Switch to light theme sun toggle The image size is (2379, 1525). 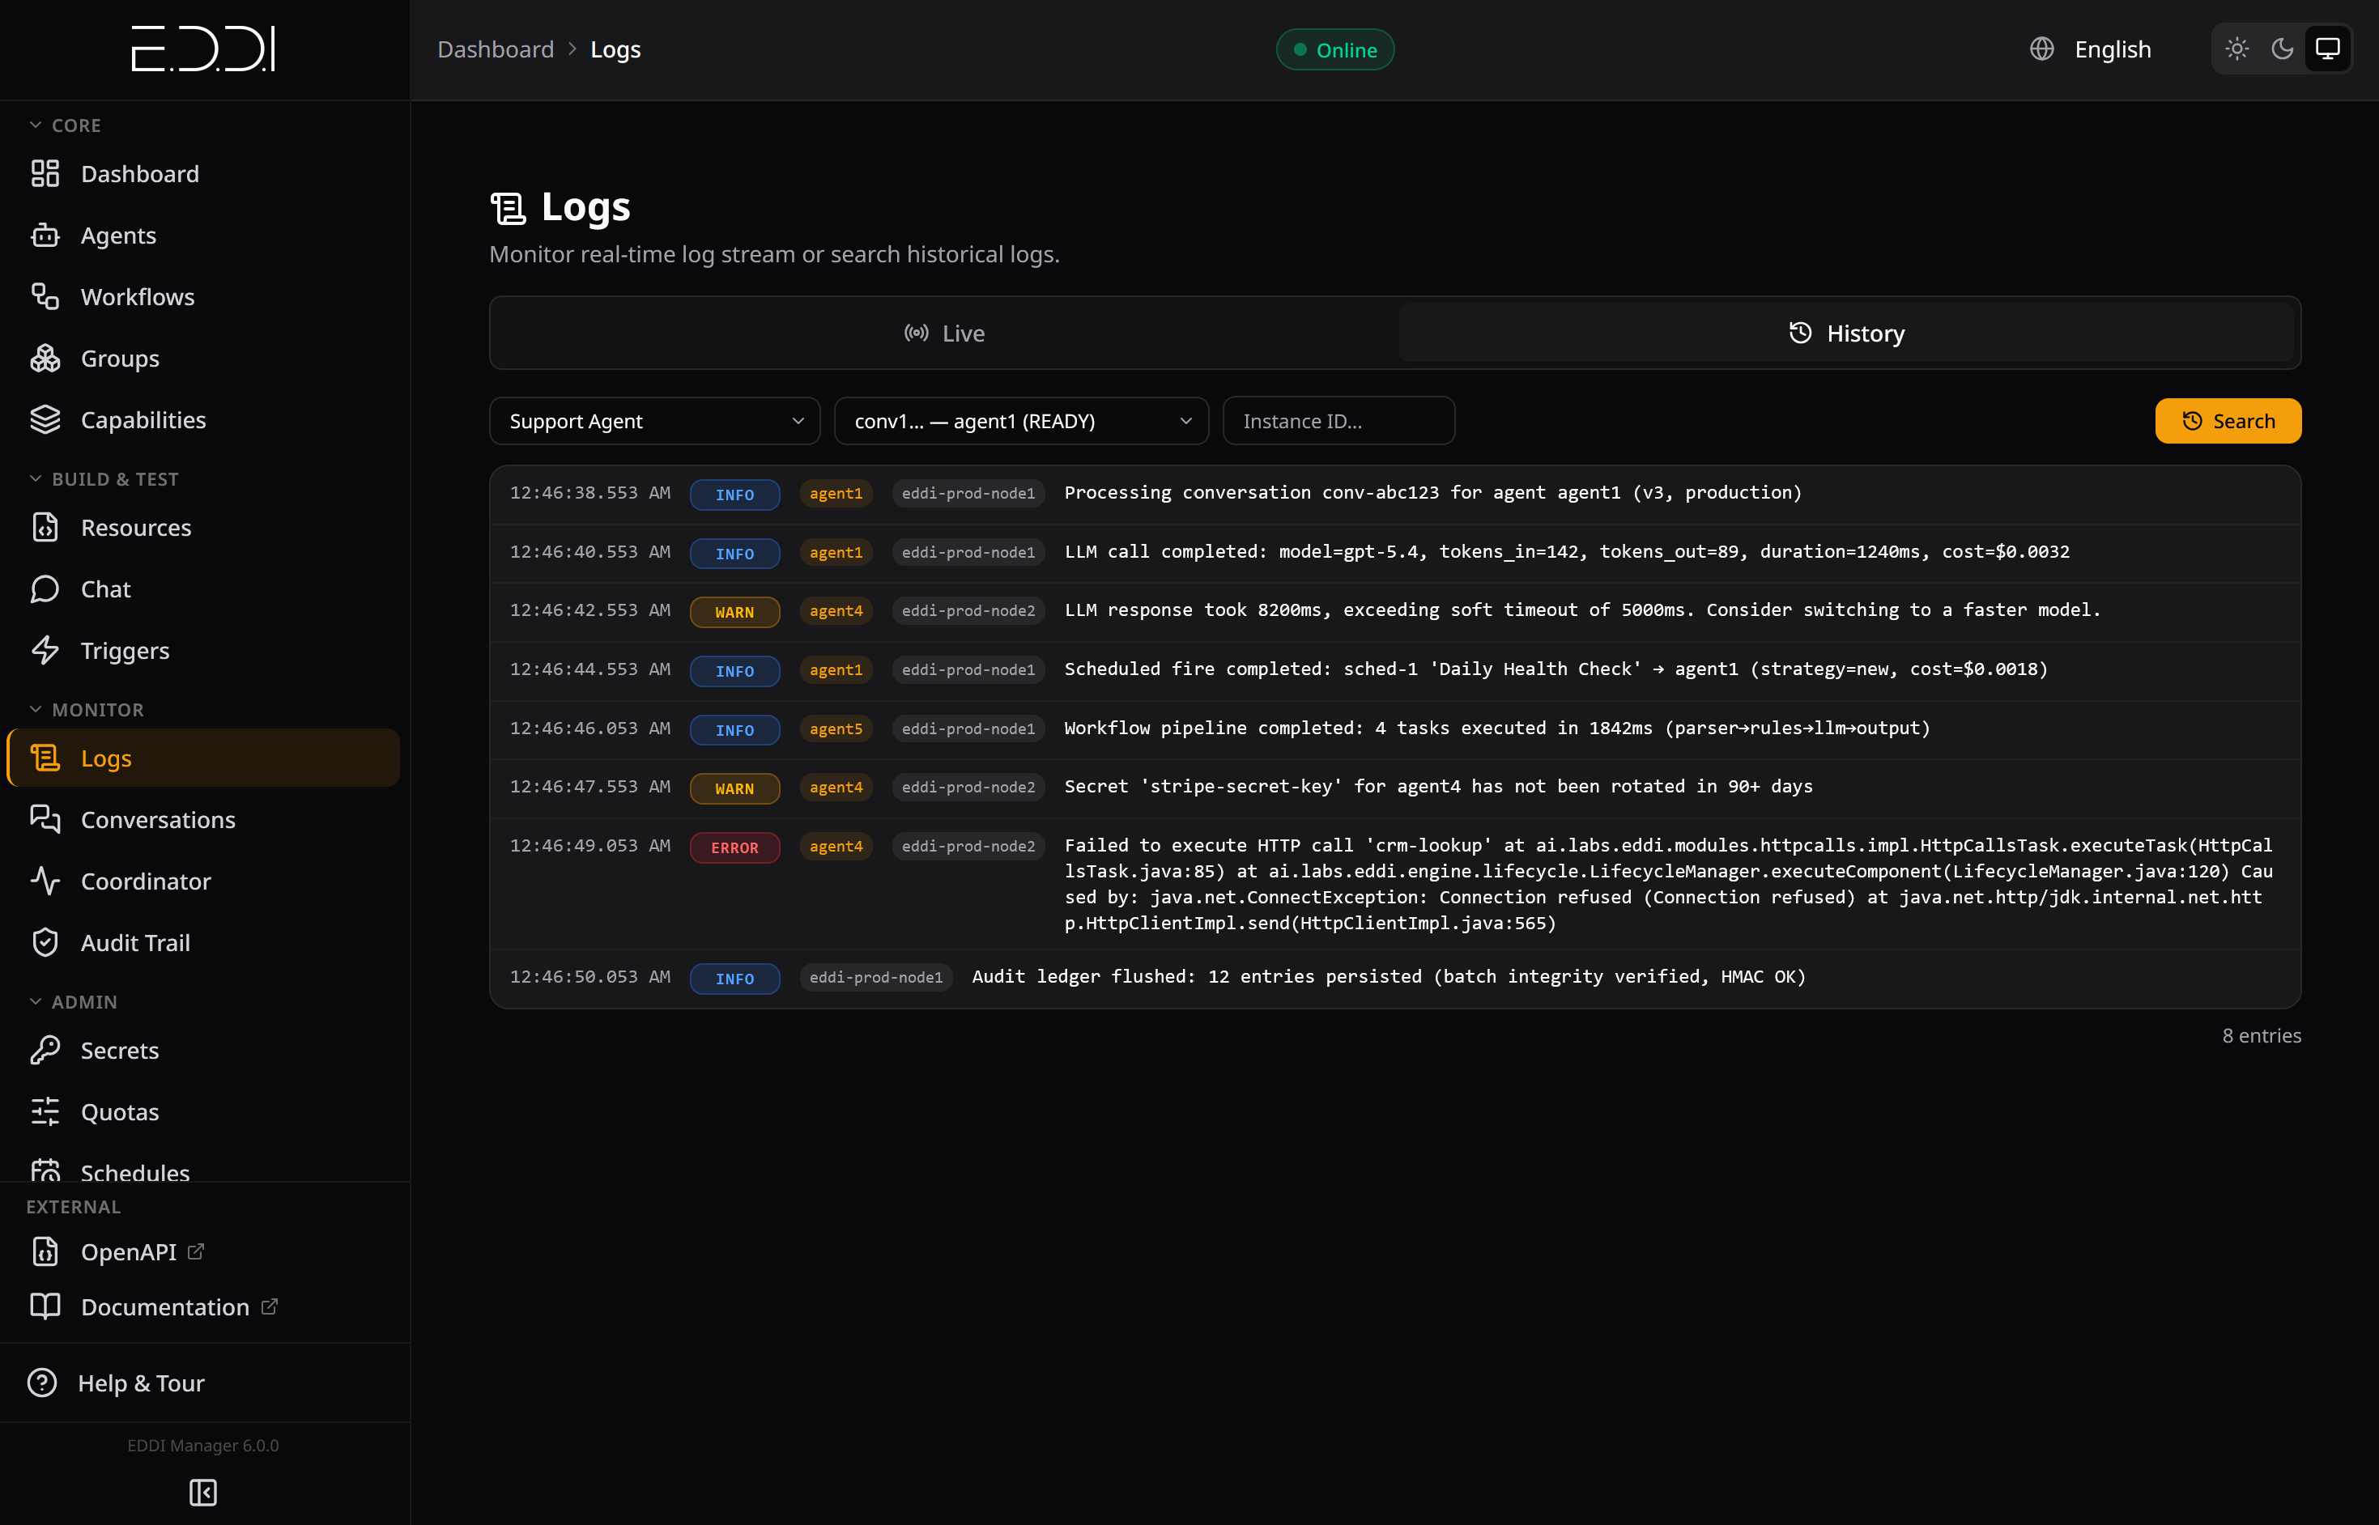pyautogui.click(x=2236, y=49)
